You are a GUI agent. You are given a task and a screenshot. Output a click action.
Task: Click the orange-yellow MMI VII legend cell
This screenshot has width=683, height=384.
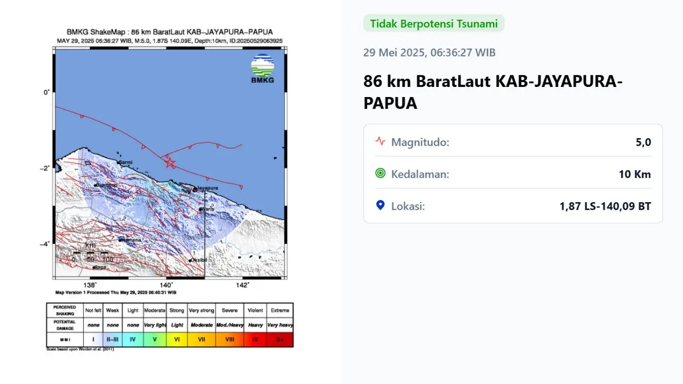[x=201, y=339]
